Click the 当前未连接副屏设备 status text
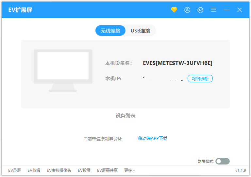This screenshot has height=177, width=251. tap(102, 139)
